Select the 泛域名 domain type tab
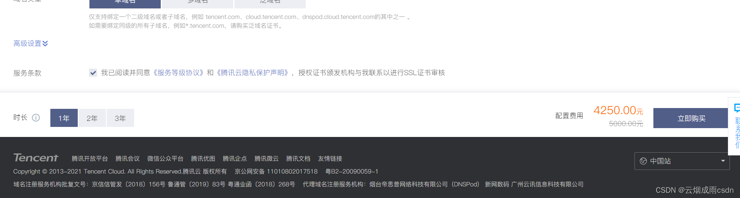Image resolution: width=740 pixels, height=198 pixels. 270,3
